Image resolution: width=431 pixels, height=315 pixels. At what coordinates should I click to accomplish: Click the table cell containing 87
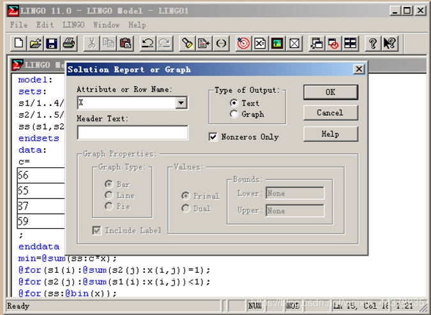click(41, 206)
